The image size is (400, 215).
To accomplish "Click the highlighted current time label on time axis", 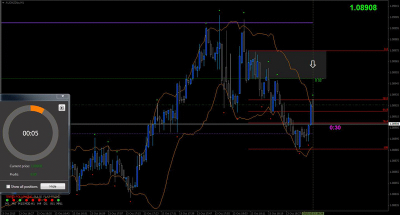I will coord(313,213).
